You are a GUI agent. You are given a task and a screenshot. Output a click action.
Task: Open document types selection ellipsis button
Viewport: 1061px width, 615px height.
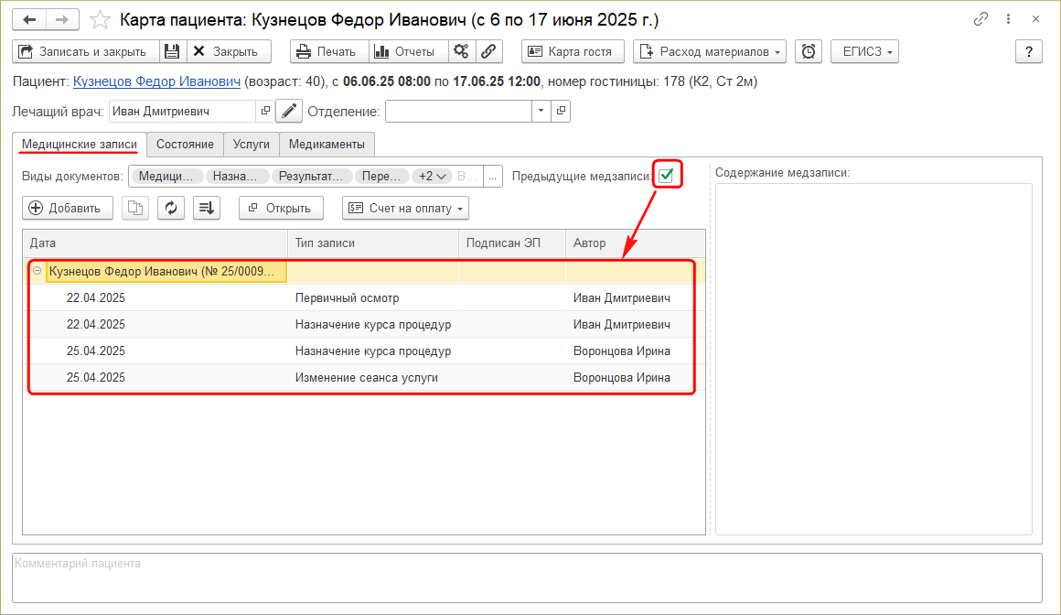(x=493, y=176)
